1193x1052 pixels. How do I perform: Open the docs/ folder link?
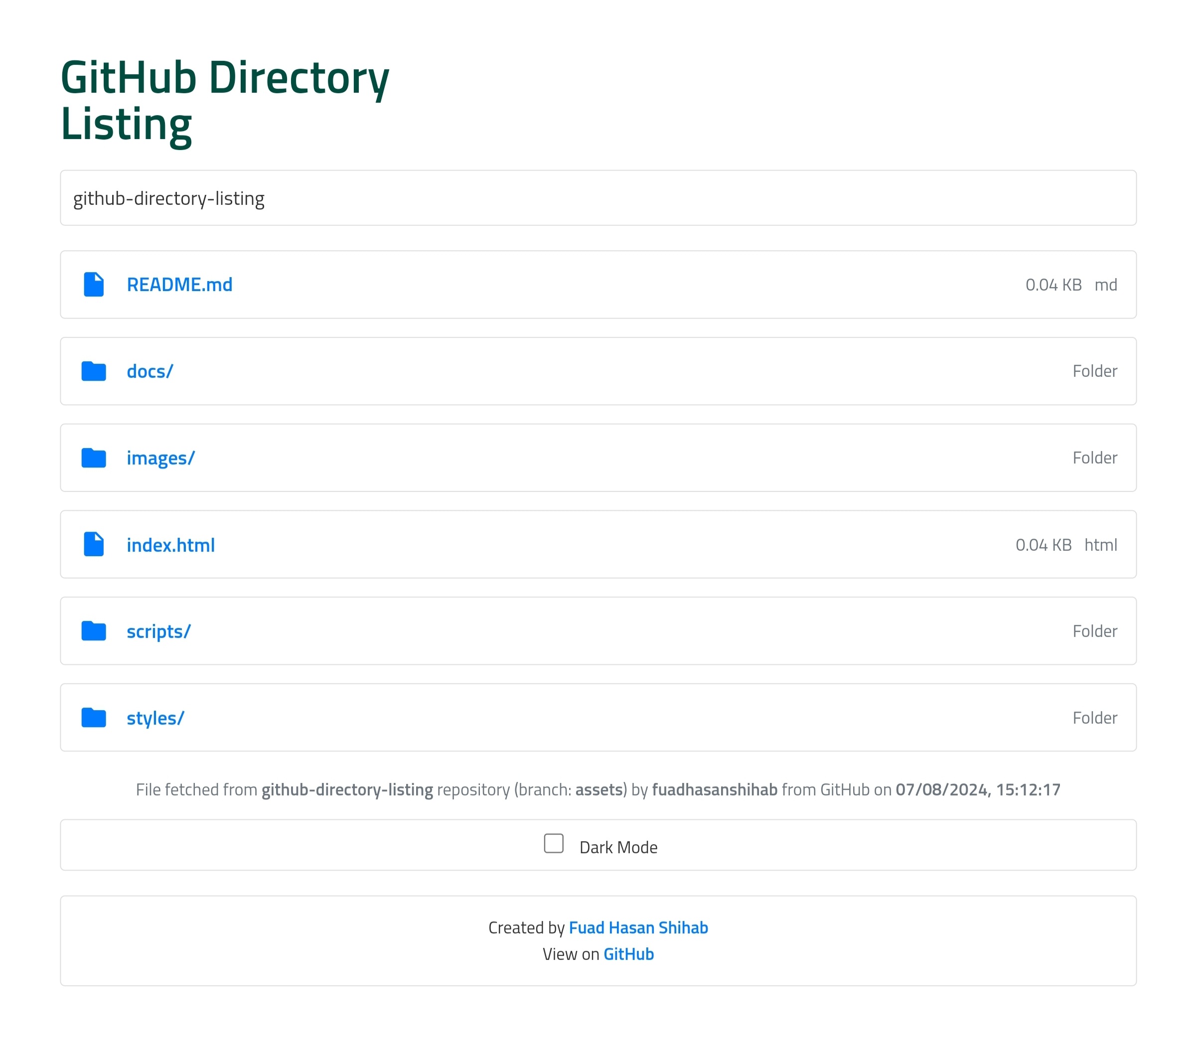(149, 371)
